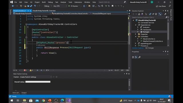Open Google Chrome from the taskbar
The width and height of the screenshot is (183, 103).
point(43,100)
